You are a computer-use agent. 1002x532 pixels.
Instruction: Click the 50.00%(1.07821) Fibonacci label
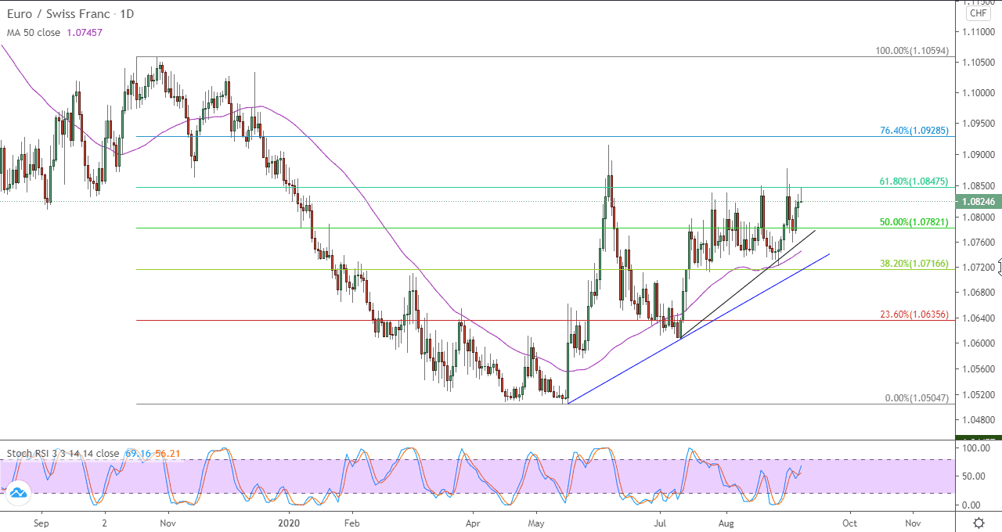click(914, 222)
